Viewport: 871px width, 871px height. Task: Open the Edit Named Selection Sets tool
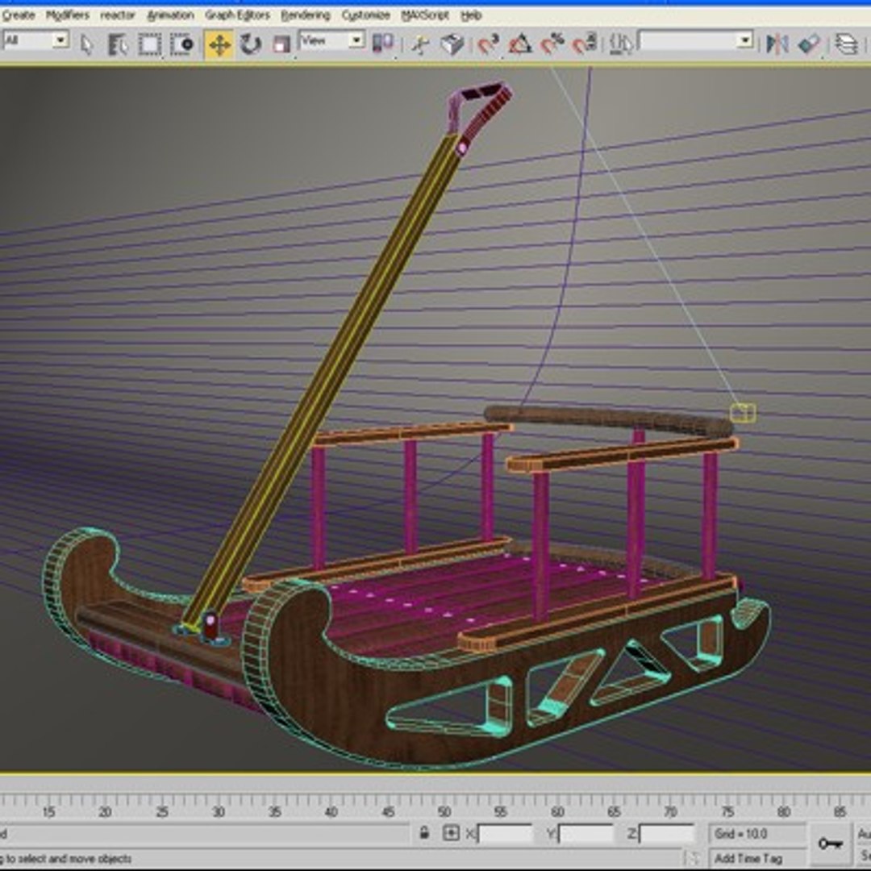[621, 44]
